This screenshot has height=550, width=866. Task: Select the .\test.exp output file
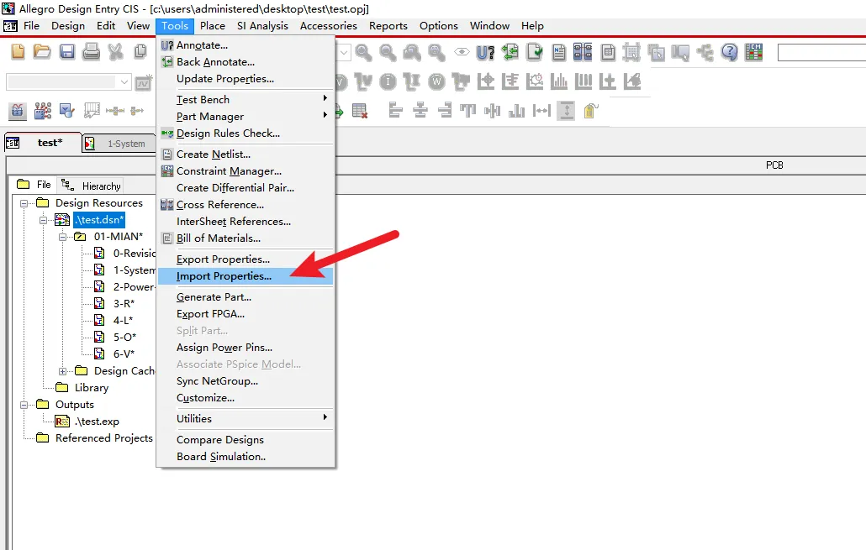(98, 422)
